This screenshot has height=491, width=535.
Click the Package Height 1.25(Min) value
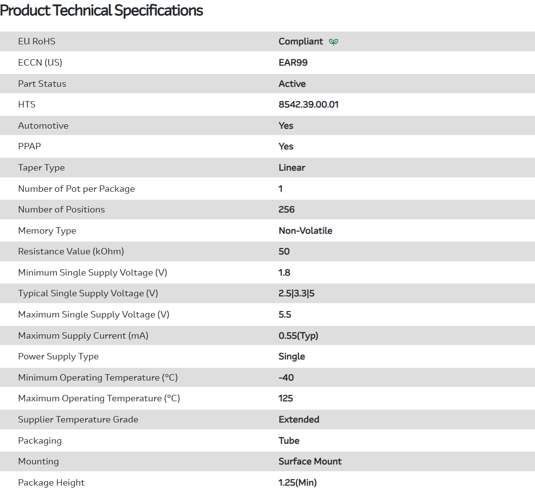[297, 483]
